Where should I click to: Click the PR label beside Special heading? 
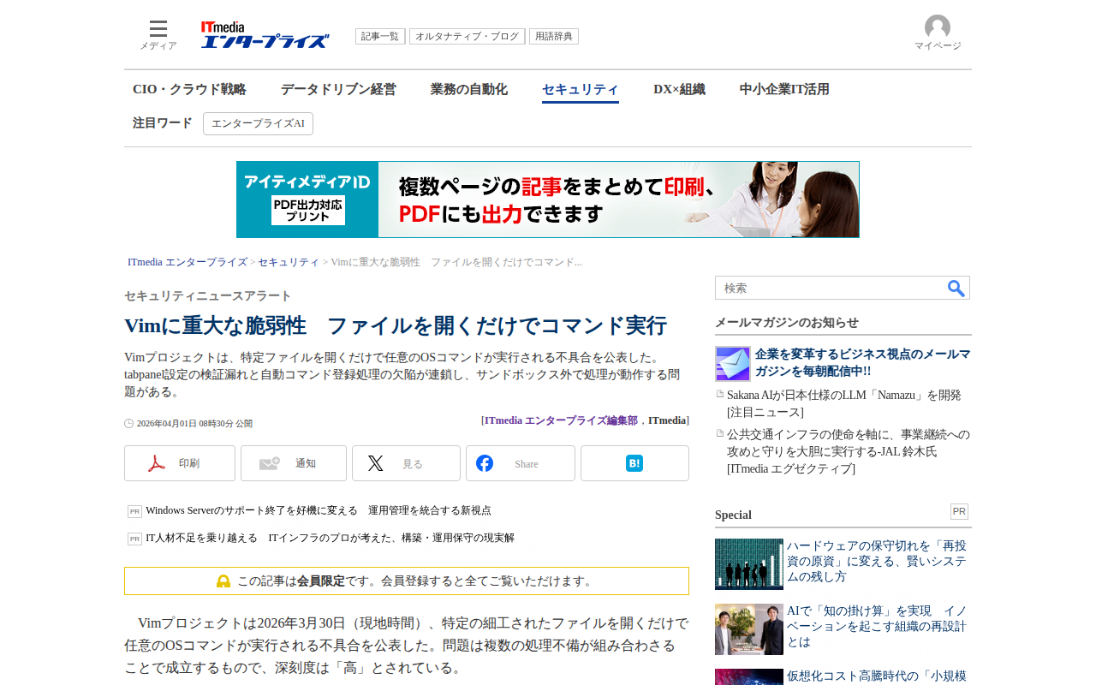[959, 511]
